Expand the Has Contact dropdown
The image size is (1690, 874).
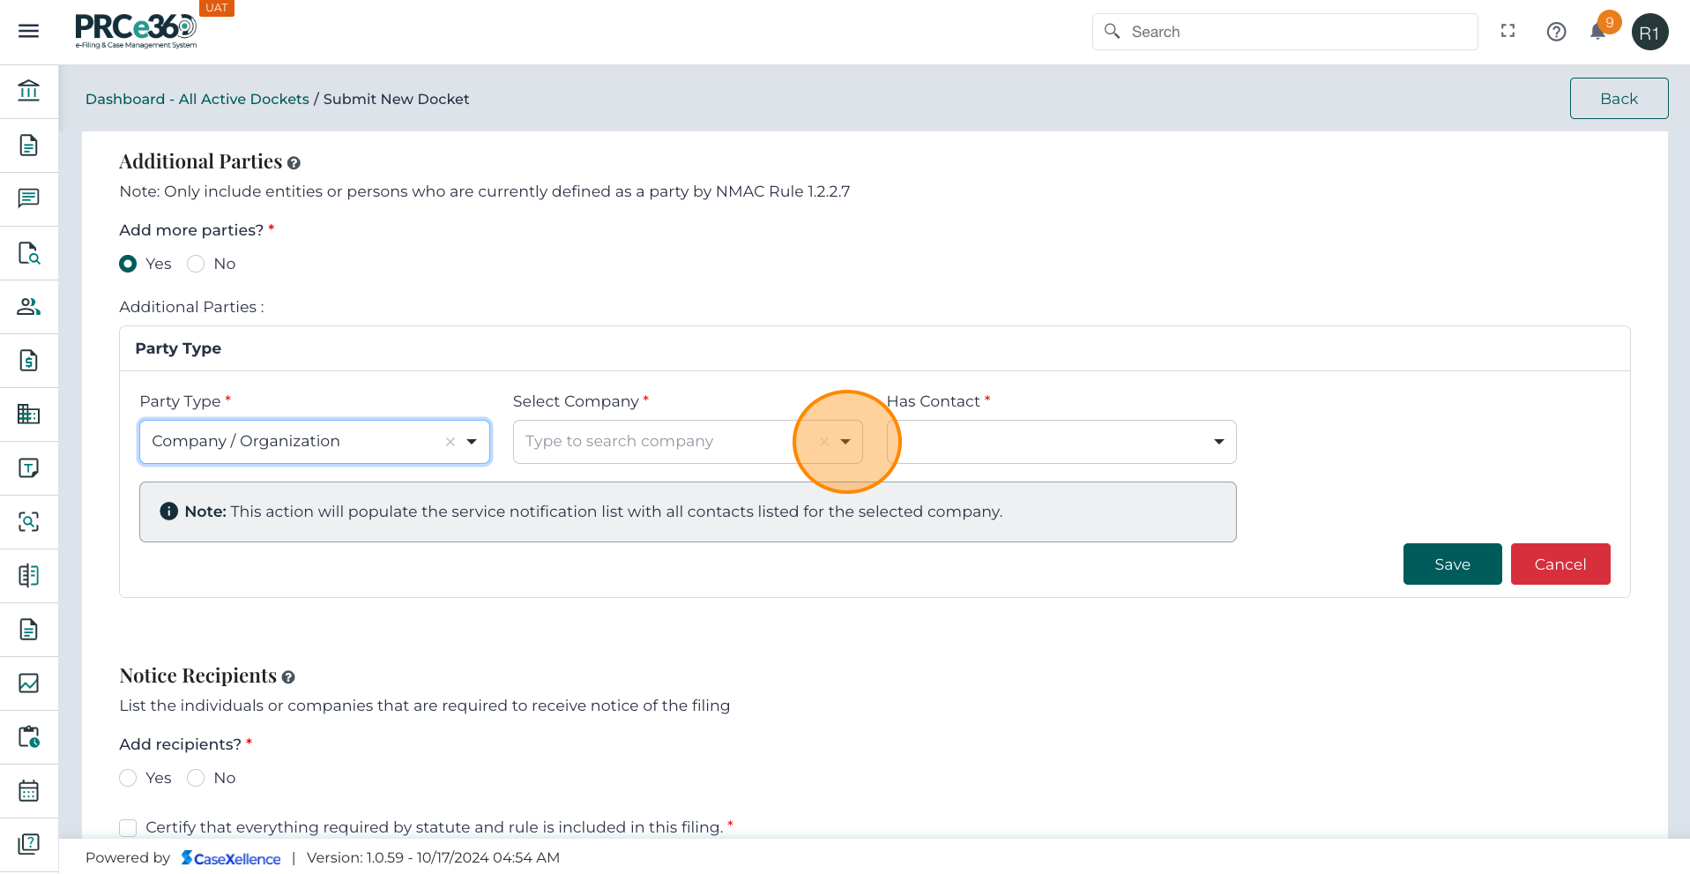[1218, 442]
